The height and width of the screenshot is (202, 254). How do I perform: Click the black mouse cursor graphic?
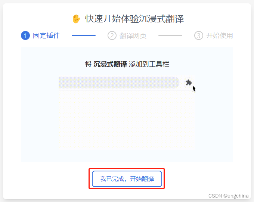coord(194,89)
